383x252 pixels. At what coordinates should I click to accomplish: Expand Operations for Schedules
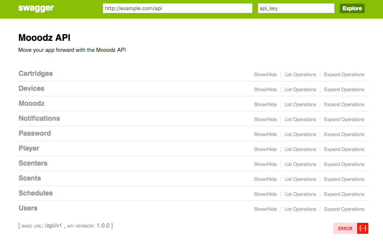click(344, 194)
